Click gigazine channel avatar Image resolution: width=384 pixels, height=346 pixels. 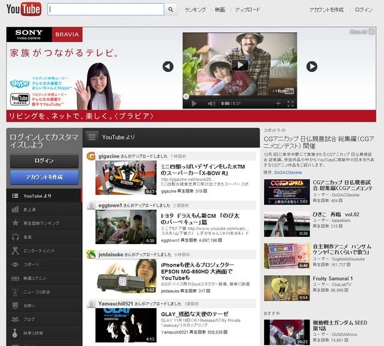(91, 156)
